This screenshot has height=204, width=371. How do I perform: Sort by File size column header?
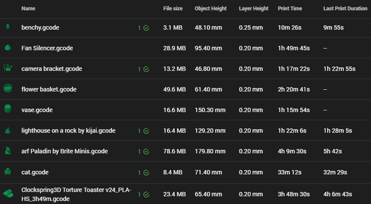pyautogui.click(x=173, y=9)
